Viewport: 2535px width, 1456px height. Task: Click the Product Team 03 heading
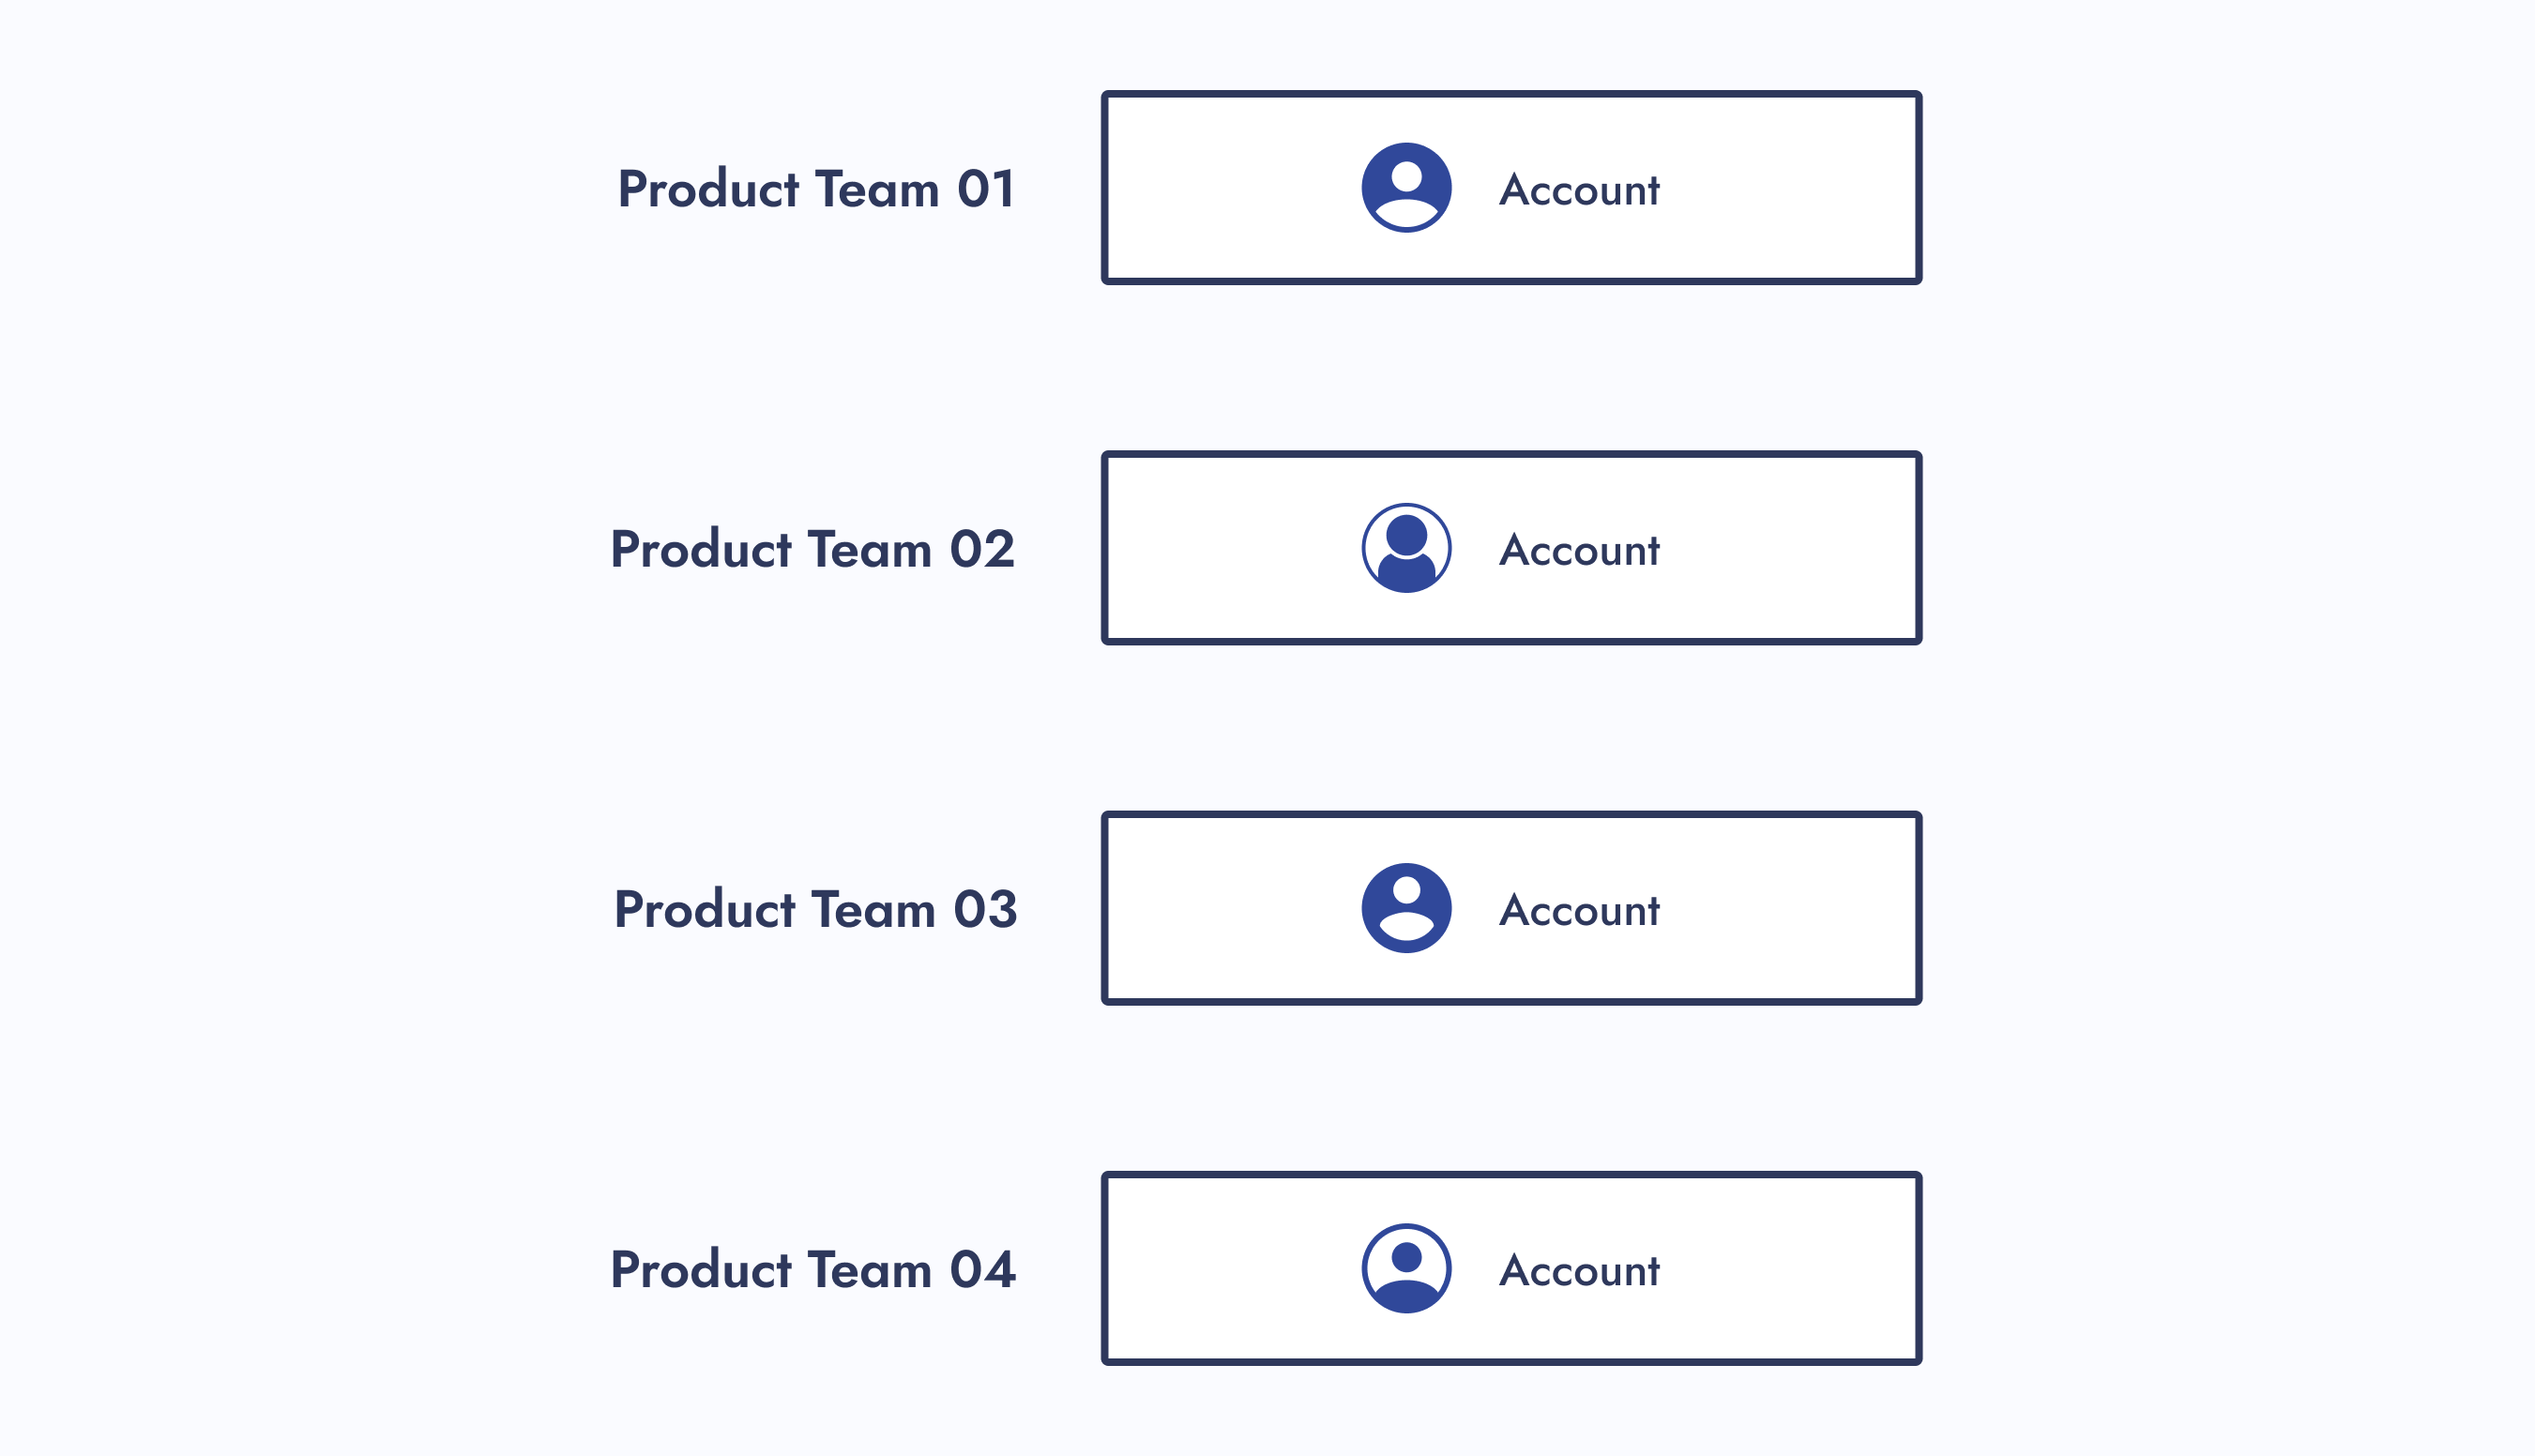pyautogui.click(x=815, y=909)
